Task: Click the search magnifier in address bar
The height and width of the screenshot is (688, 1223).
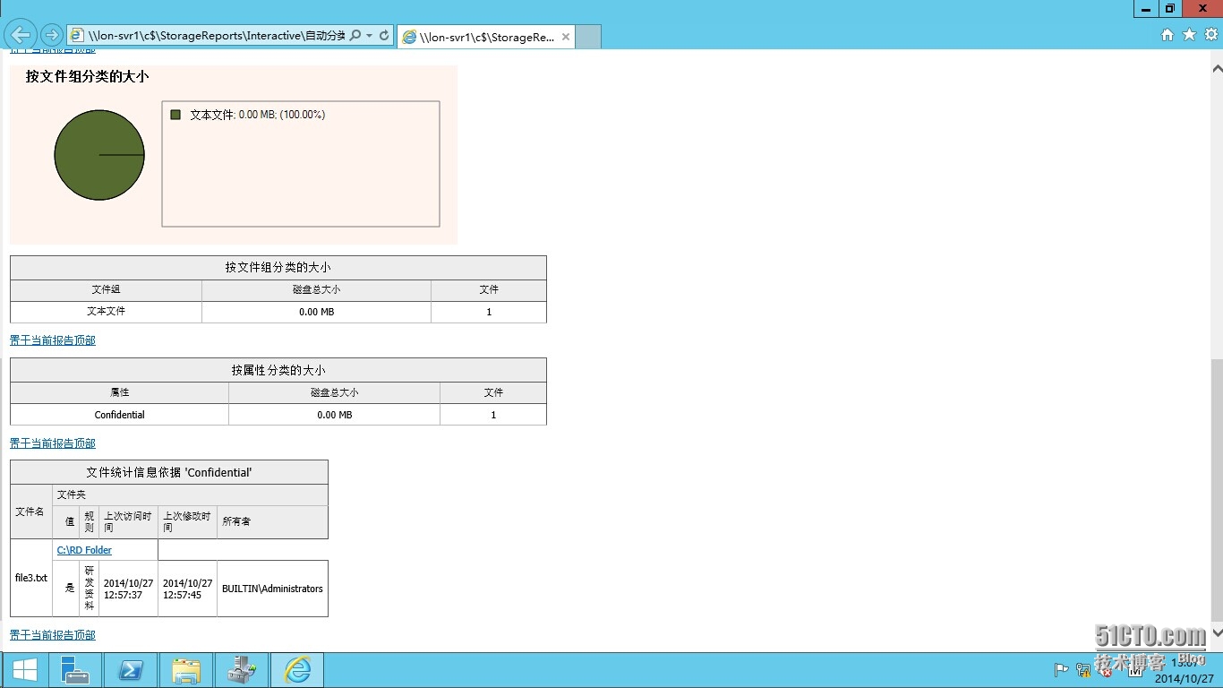Action: click(x=355, y=36)
